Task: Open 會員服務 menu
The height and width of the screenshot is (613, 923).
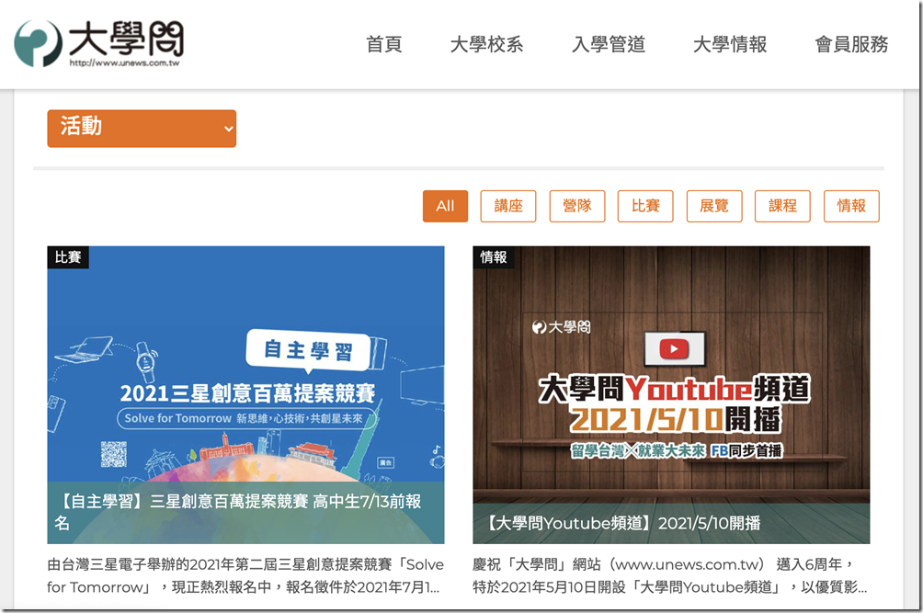Action: click(x=851, y=44)
